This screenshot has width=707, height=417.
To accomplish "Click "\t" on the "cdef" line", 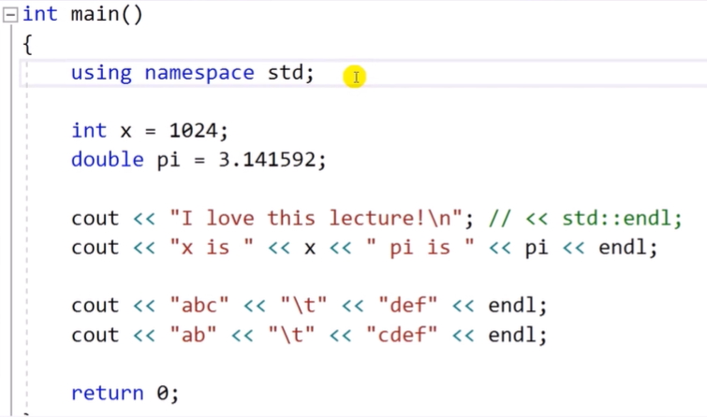I will 291,335.
